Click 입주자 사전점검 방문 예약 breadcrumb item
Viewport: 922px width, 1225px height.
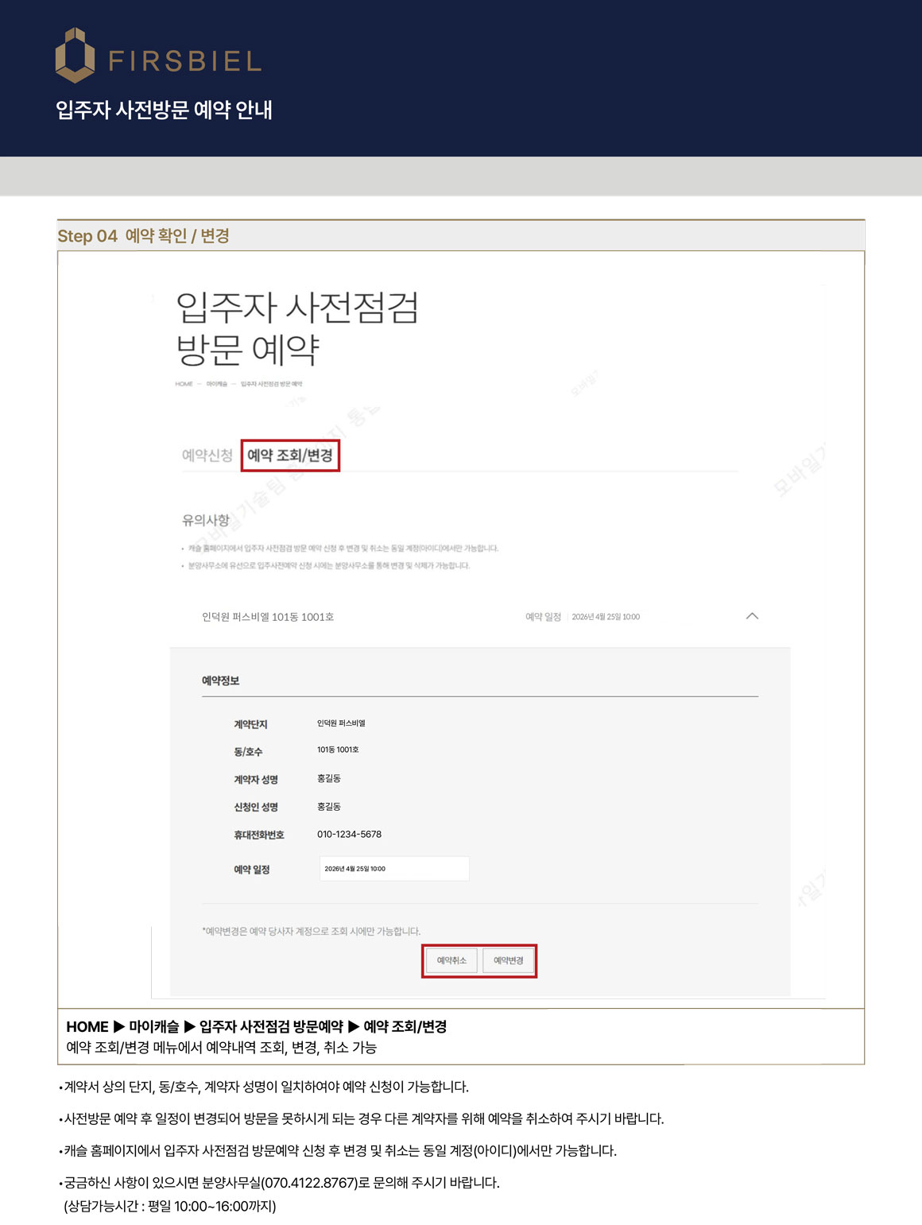[271, 384]
